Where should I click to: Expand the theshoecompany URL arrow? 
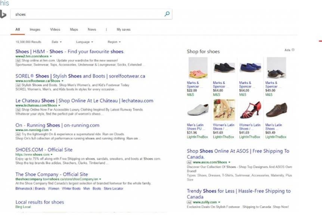(100, 179)
